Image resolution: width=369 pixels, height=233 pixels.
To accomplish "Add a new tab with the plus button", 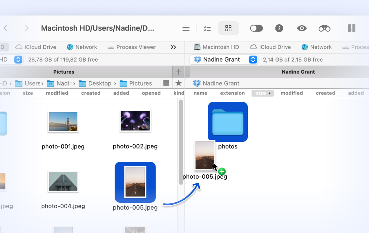I will 179,72.
